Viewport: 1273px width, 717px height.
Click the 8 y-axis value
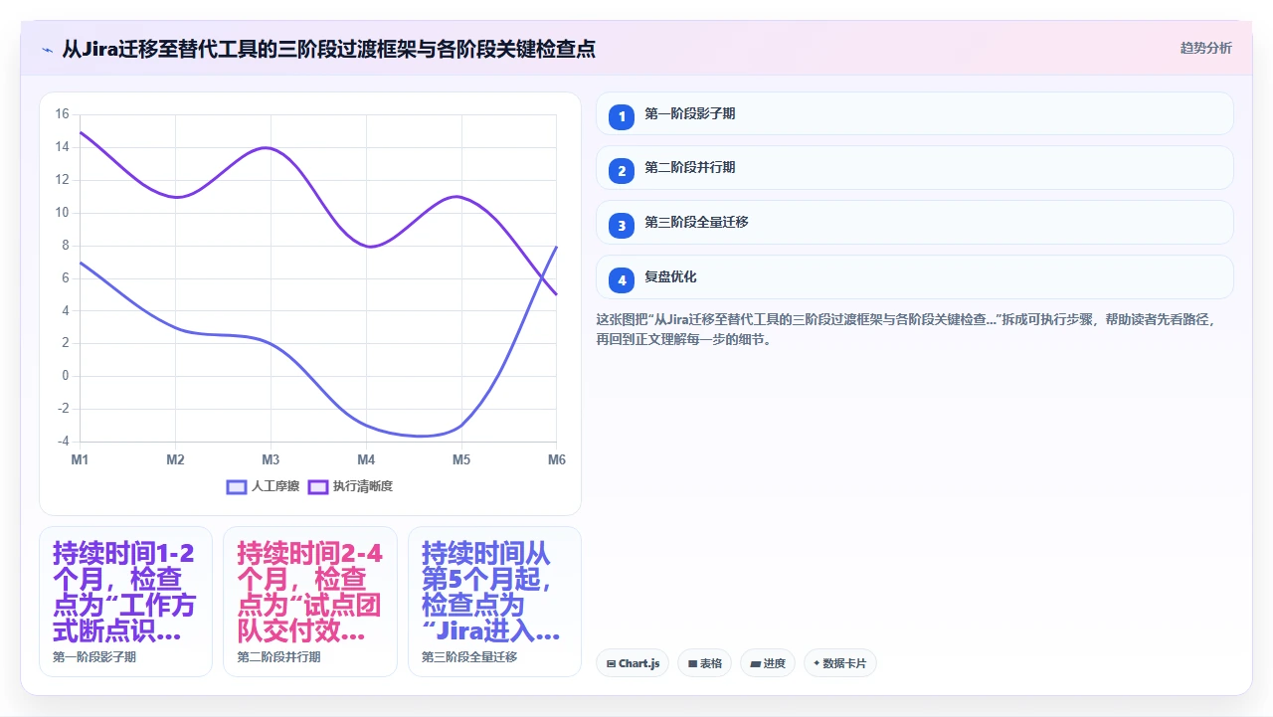tap(66, 245)
